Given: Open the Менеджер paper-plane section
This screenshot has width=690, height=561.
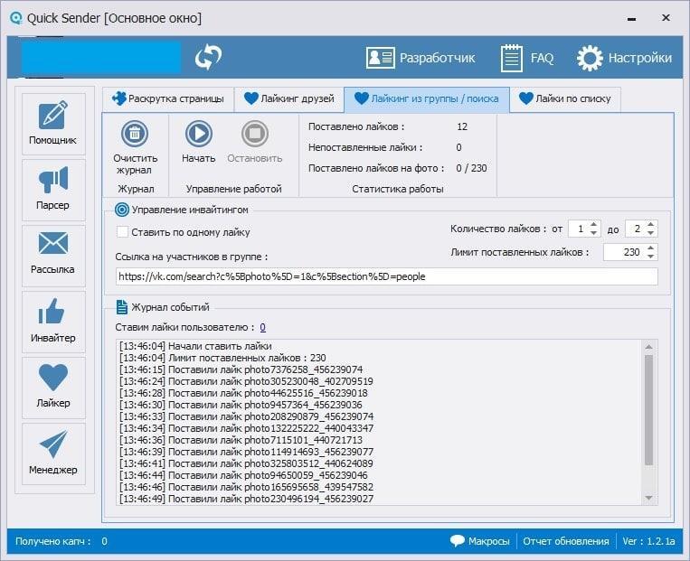Looking at the screenshot, I should (x=53, y=453).
